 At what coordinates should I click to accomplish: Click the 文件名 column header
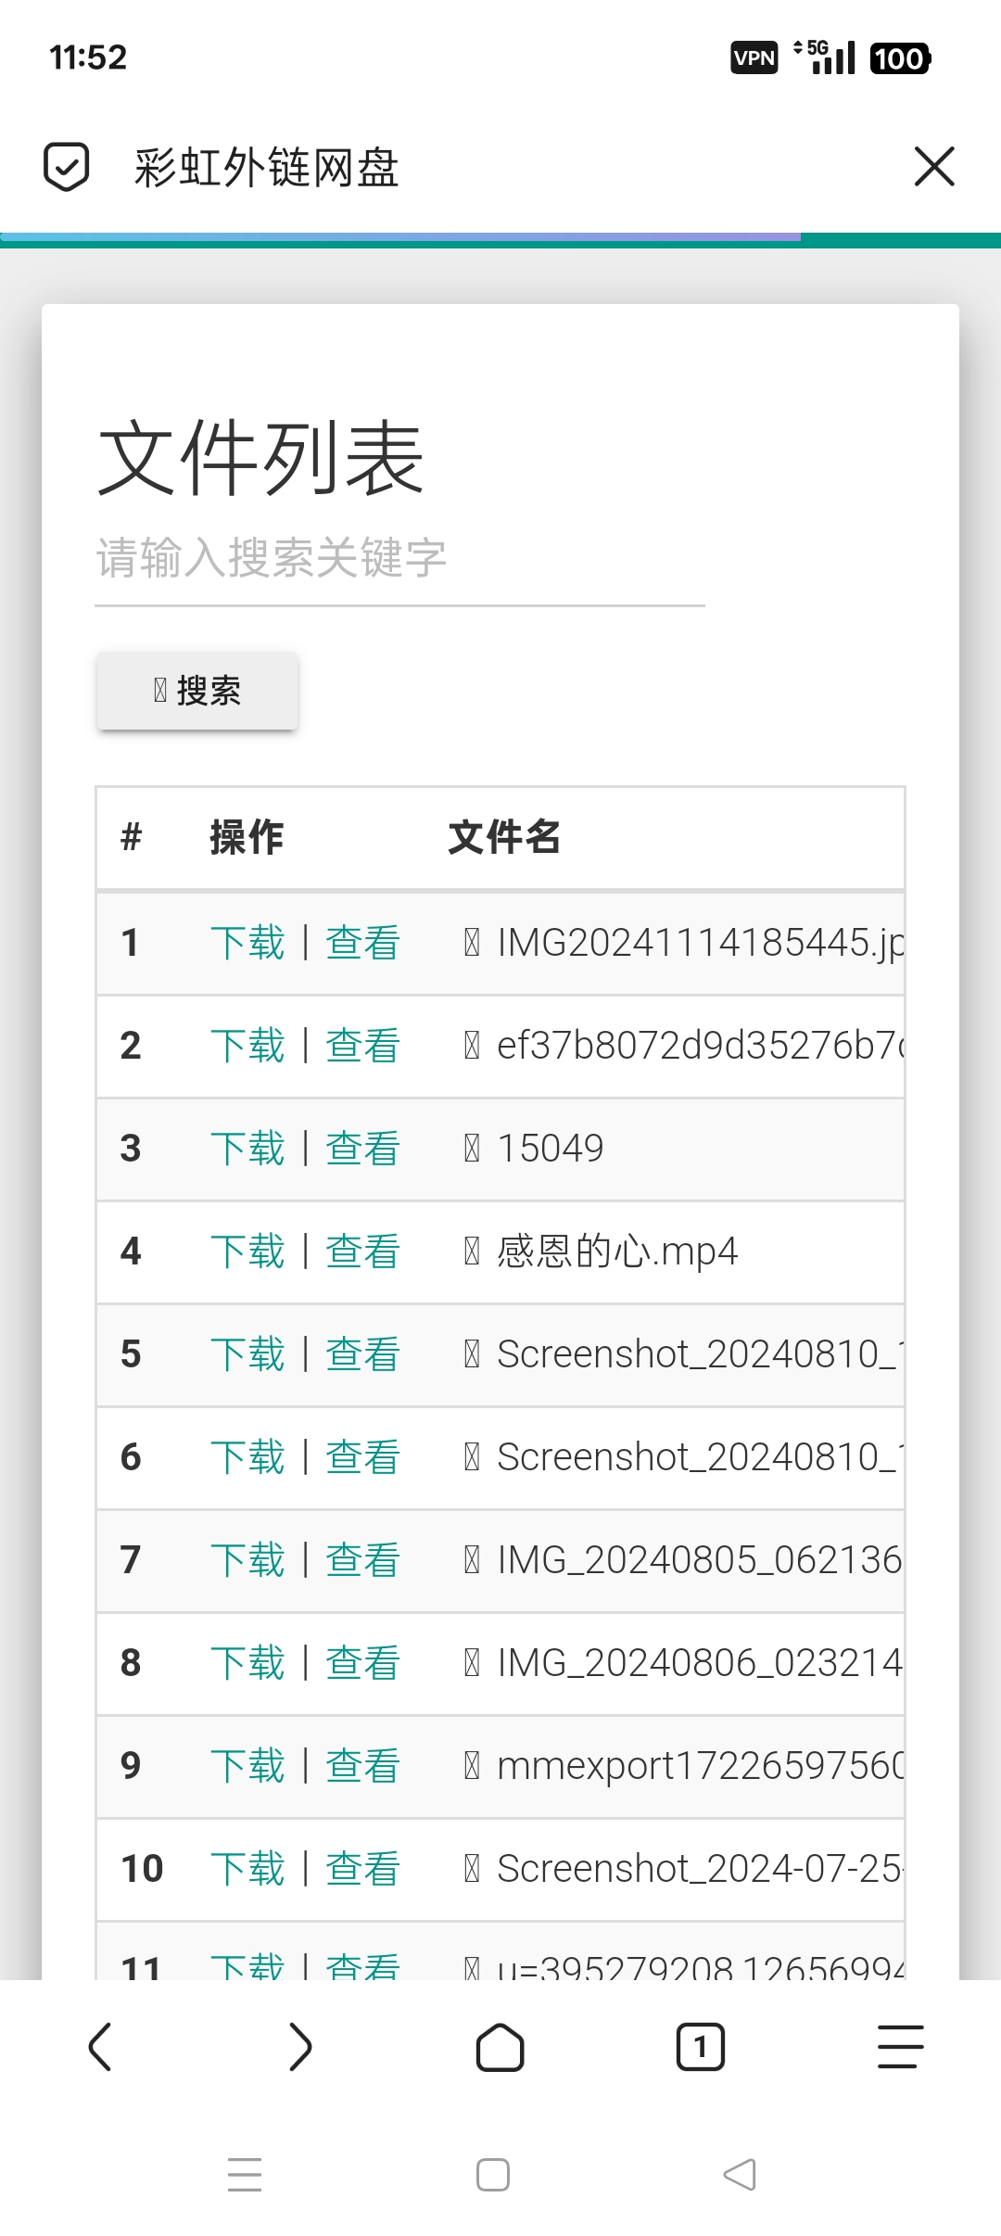(x=504, y=837)
